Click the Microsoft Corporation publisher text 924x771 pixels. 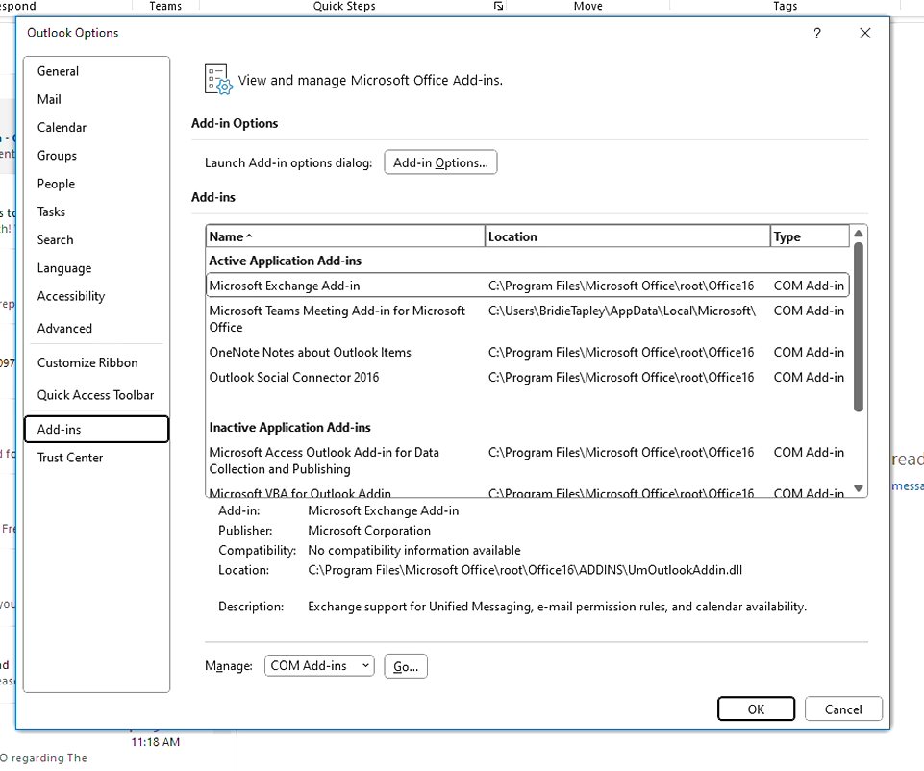(x=369, y=531)
